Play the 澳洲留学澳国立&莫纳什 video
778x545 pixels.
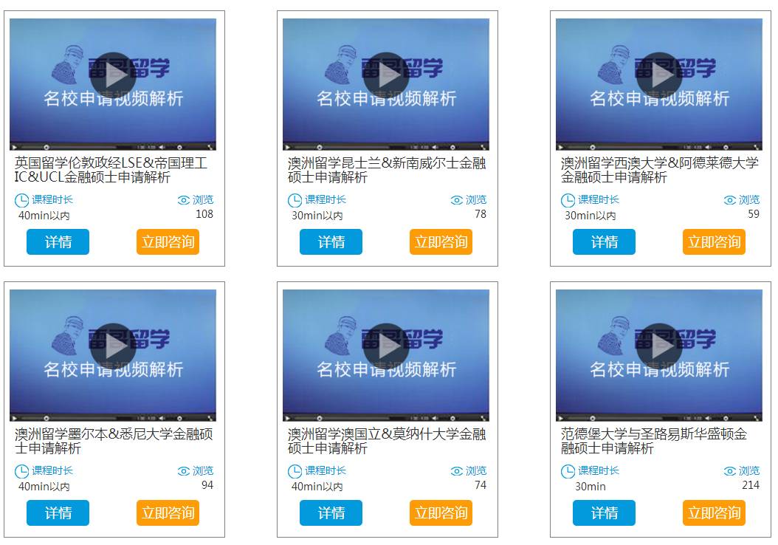click(385, 346)
